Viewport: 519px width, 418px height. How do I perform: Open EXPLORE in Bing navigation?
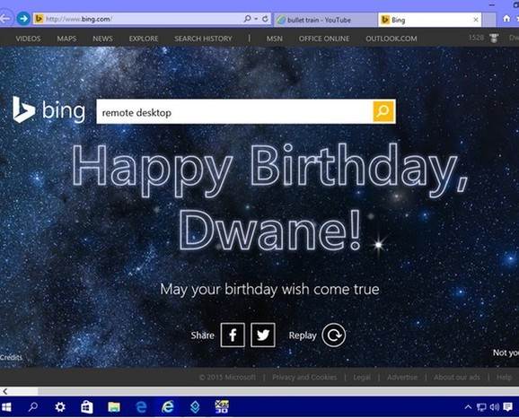click(x=144, y=39)
